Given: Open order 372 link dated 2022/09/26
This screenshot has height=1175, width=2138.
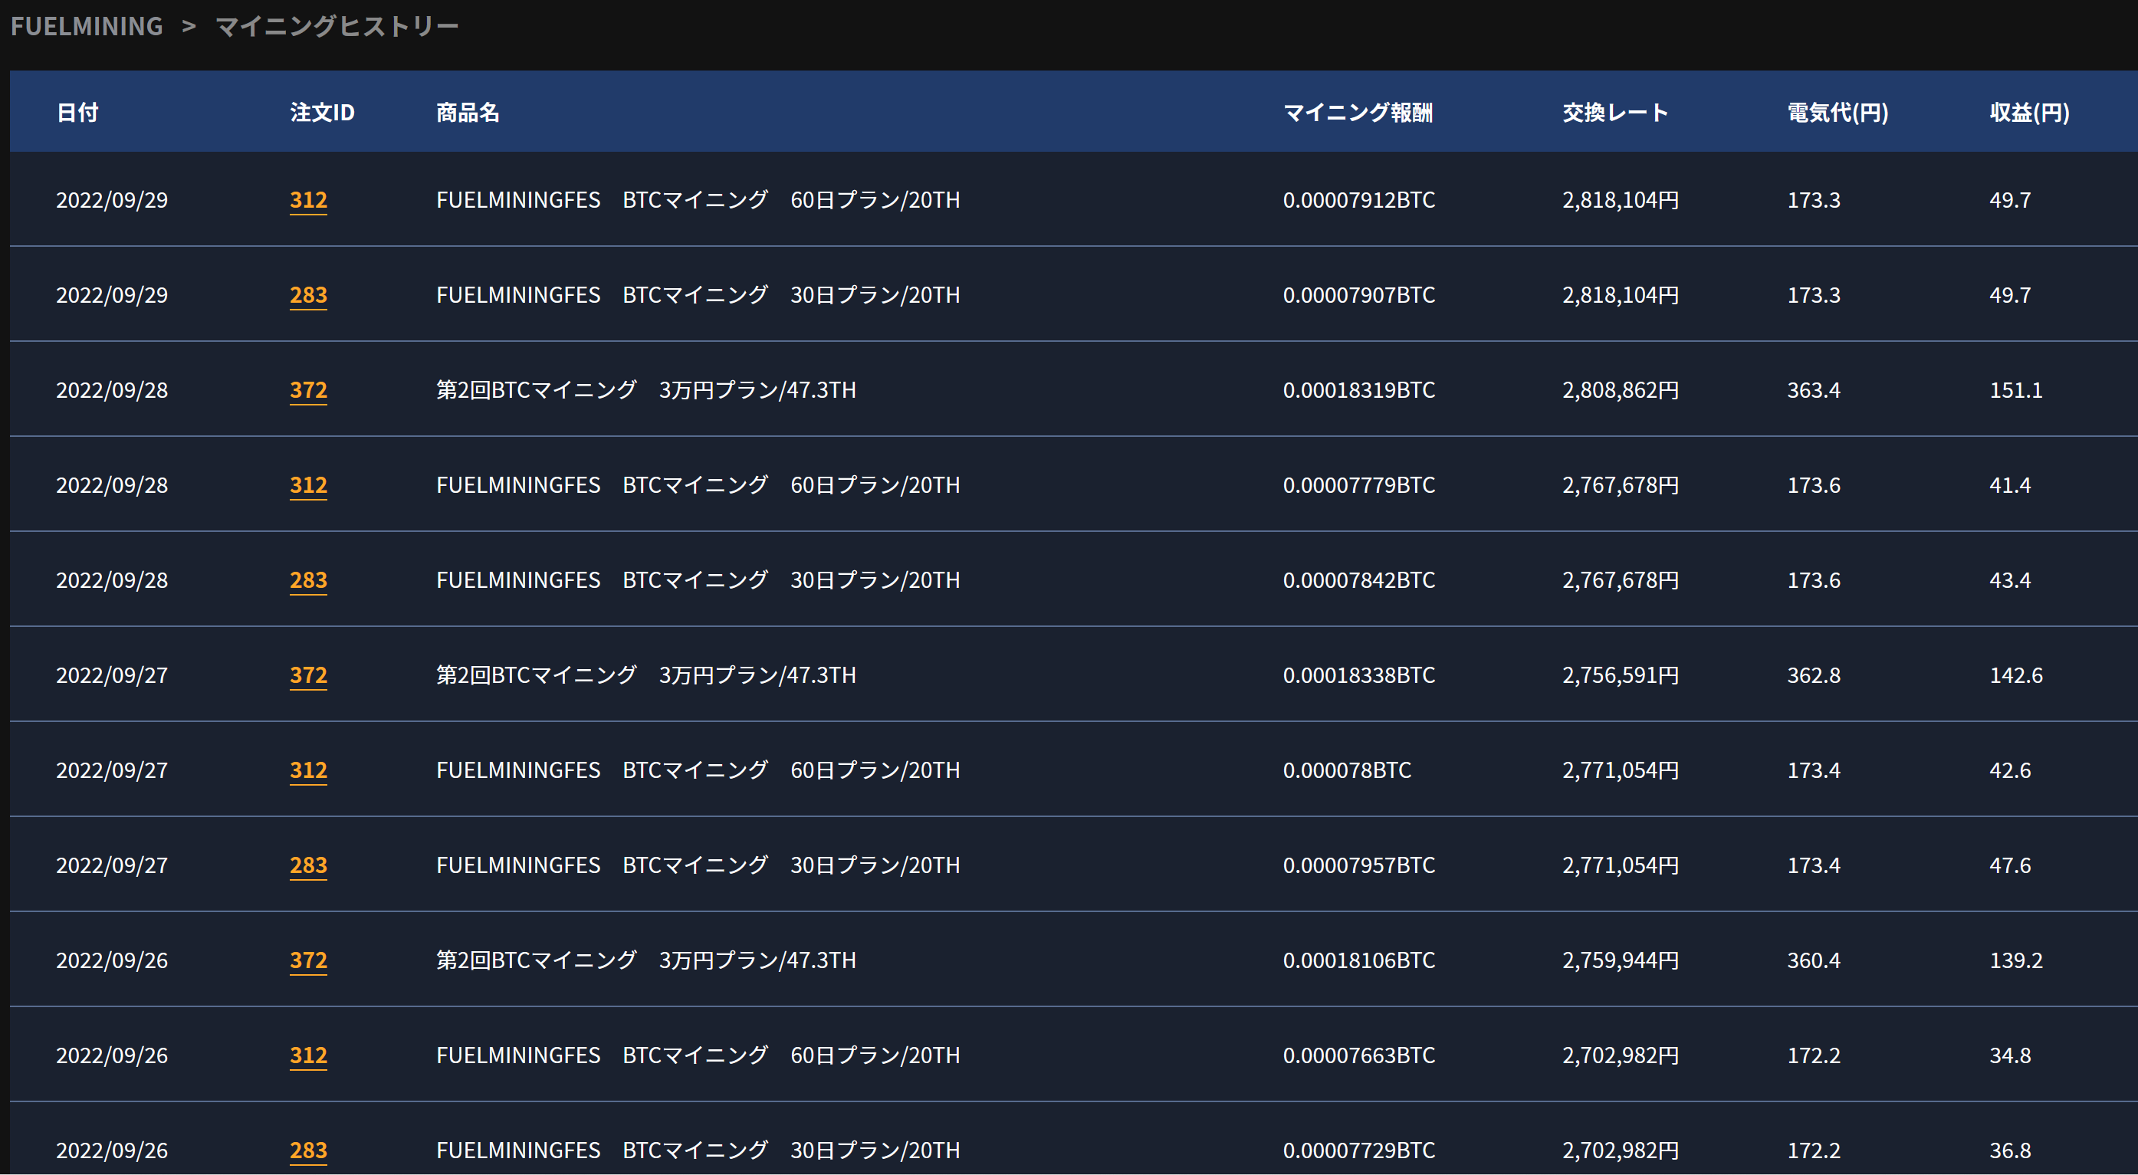Looking at the screenshot, I should point(308,960).
